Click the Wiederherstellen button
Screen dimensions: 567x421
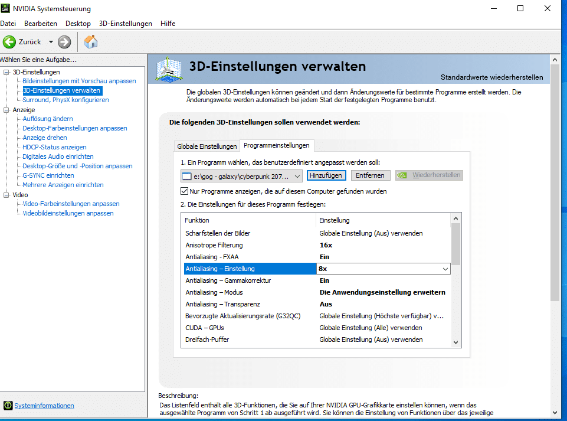[429, 175]
